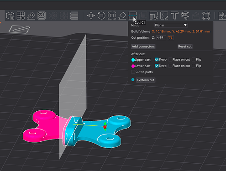Screen dimensions: 226x171
Task: Select the Arrange all objects icon
Action: pos(42,16)
